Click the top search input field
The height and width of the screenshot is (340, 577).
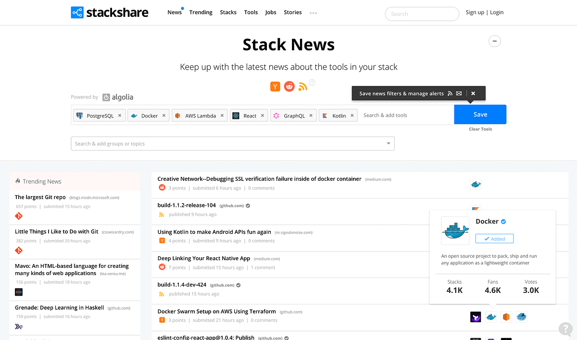(x=422, y=13)
